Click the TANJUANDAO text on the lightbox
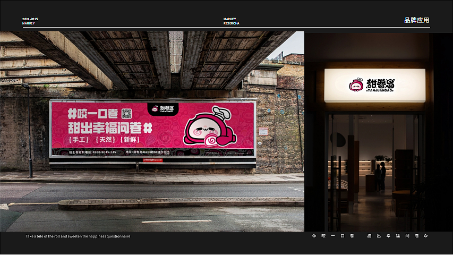This screenshot has height=255, width=453. point(380,90)
